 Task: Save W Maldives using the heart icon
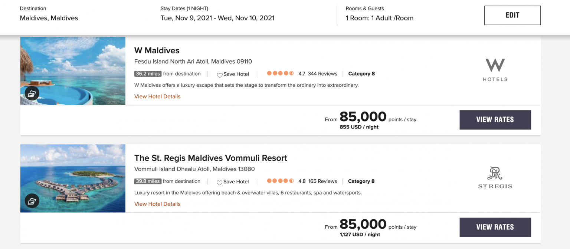220,74
